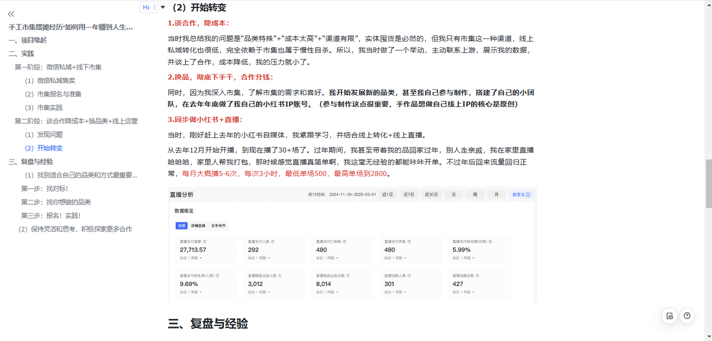Open the 直播分析 data screenshot image
Viewport: 712px width, 341px height.
(352, 245)
